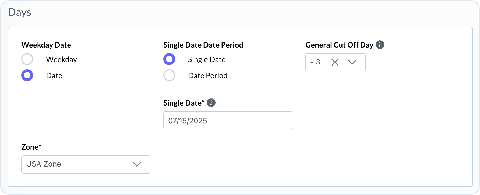Click the General Cut Off Day info icon

click(x=380, y=45)
